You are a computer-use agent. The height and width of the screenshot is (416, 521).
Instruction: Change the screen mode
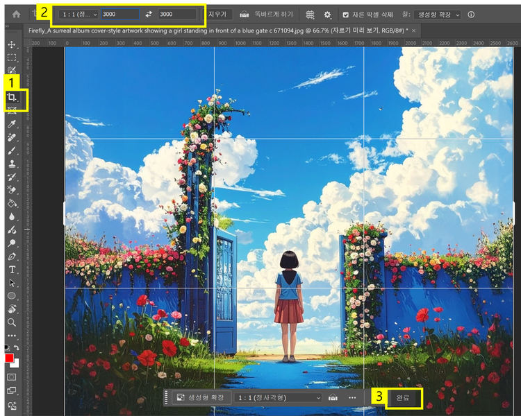point(12,390)
